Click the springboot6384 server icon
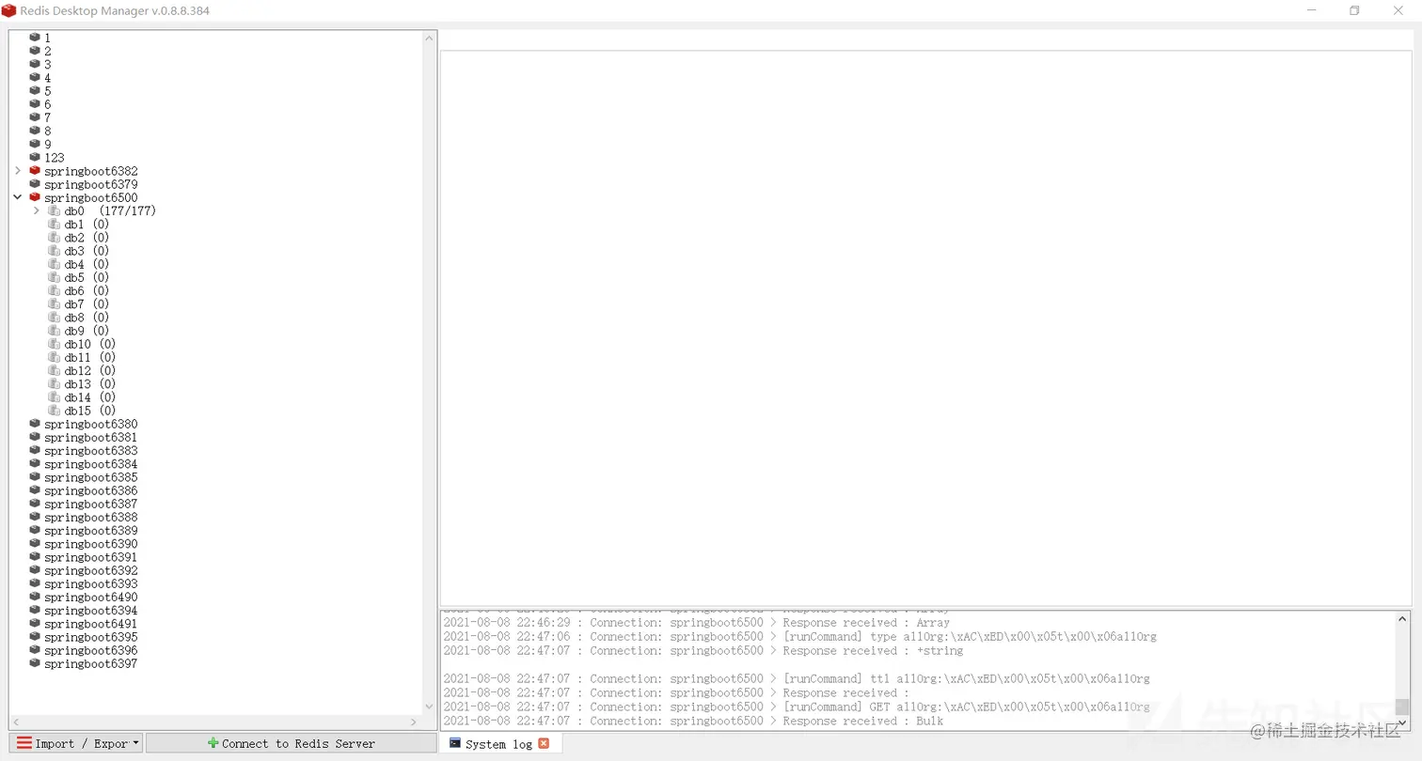This screenshot has height=761, width=1422. 35,464
